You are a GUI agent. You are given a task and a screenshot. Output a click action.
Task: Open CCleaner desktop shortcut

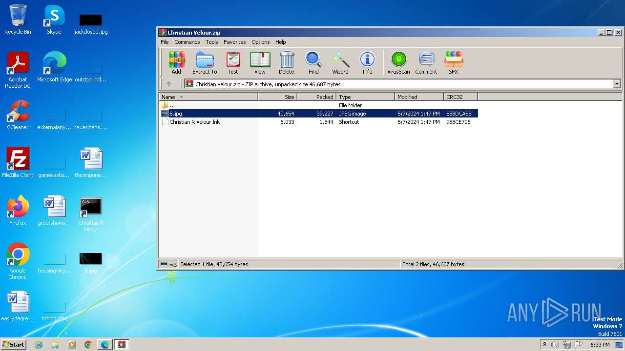tap(18, 115)
